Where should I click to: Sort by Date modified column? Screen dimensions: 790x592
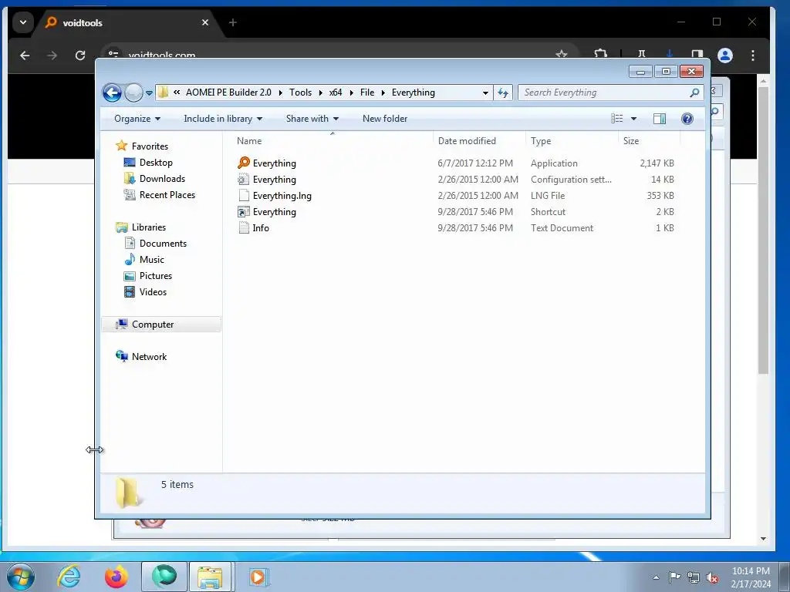479,141
